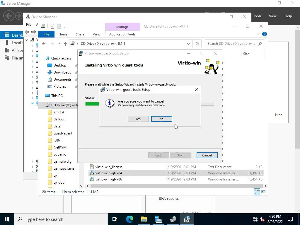
Task: Open the data folder
Action: pos(57,126)
